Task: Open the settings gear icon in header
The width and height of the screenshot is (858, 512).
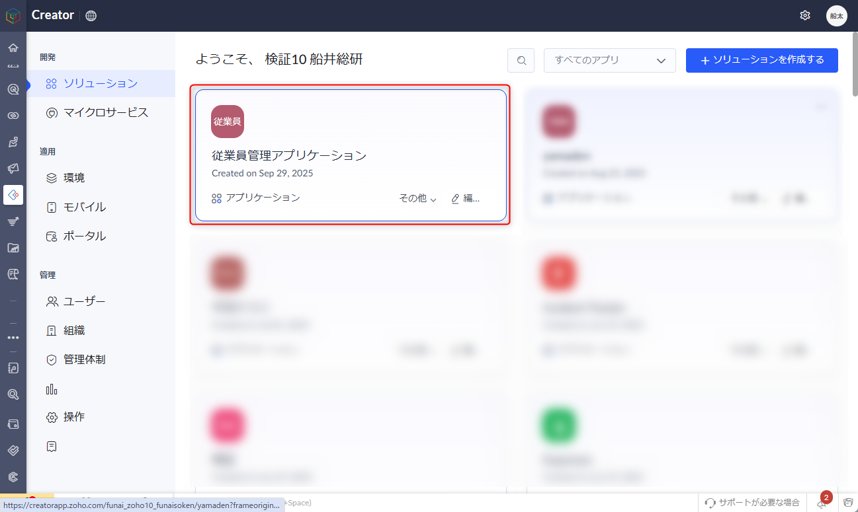Action: [805, 15]
